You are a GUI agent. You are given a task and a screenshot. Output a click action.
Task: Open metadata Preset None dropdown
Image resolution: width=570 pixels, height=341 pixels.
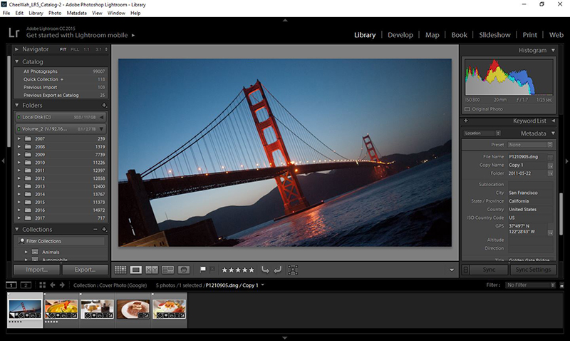point(530,145)
